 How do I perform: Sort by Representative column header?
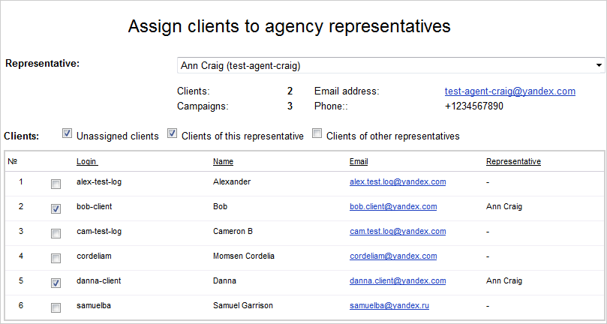(513, 161)
